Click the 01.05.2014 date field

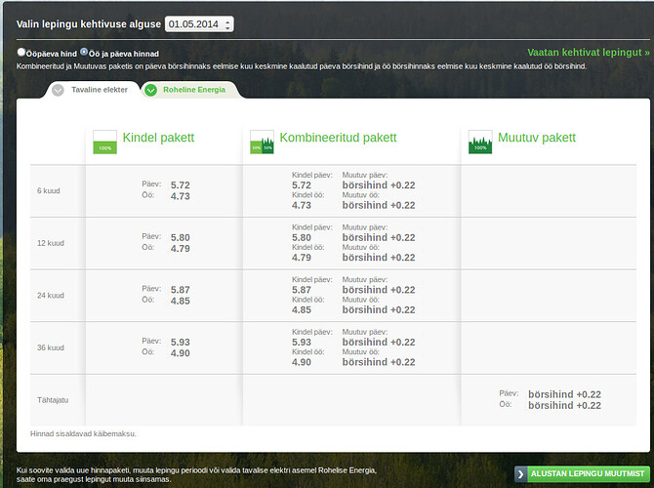(199, 24)
